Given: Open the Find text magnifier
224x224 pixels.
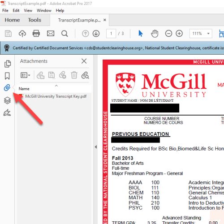Looking at the screenshot, I should coord(65,34).
